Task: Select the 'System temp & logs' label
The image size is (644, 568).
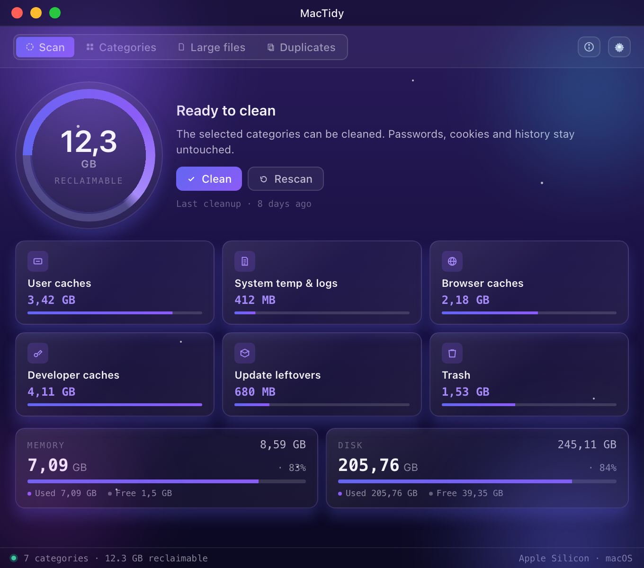Action: [x=286, y=283]
